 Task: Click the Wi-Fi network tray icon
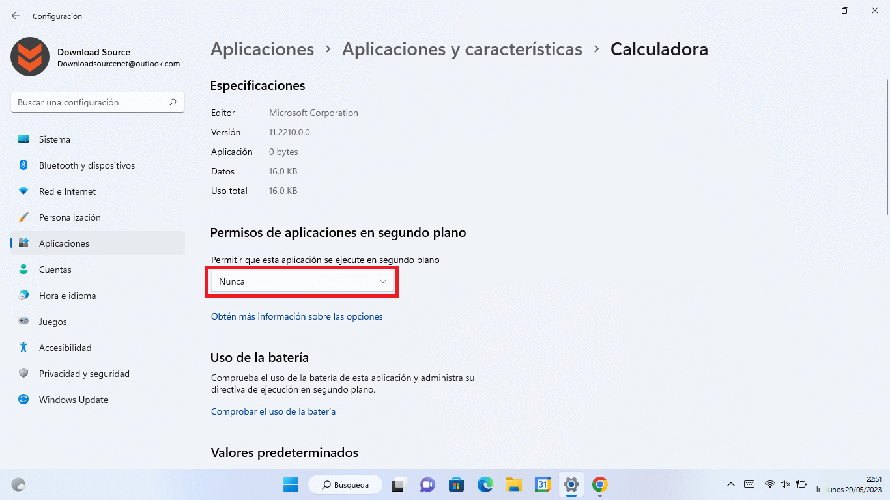coord(770,484)
